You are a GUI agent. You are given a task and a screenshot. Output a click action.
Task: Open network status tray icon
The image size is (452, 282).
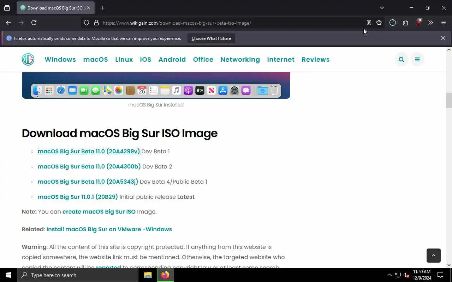398,275
